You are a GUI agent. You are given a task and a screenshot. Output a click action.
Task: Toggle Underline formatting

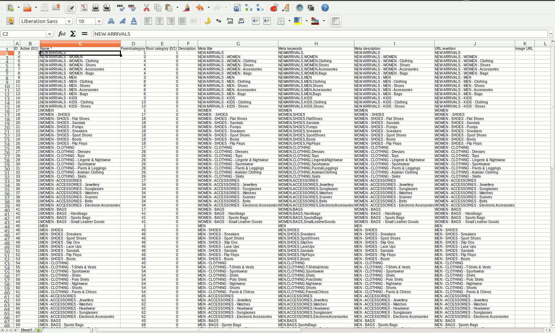tap(134, 21)
